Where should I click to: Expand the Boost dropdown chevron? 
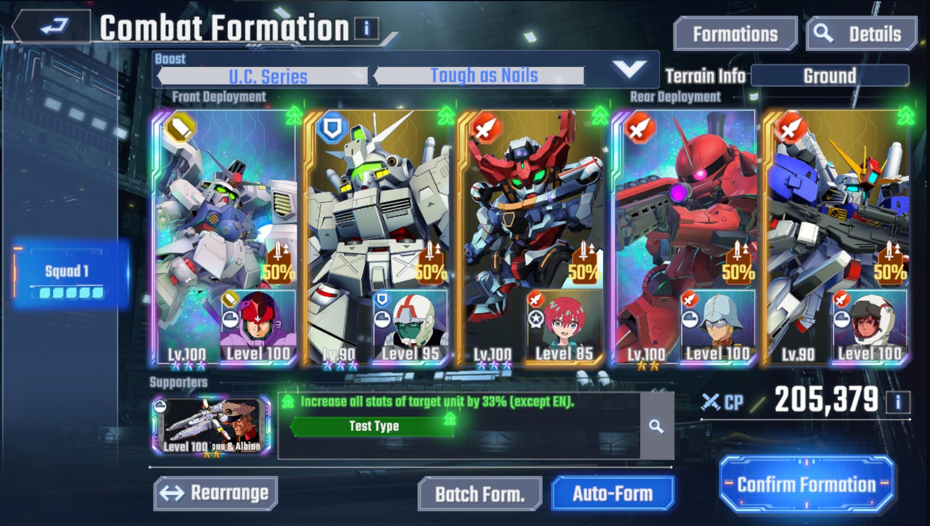pyautogui.click(x=629, y=70)
